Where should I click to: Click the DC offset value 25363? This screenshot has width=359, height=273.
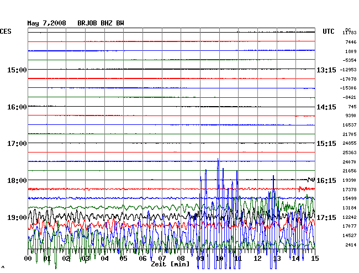click(350, 153)
